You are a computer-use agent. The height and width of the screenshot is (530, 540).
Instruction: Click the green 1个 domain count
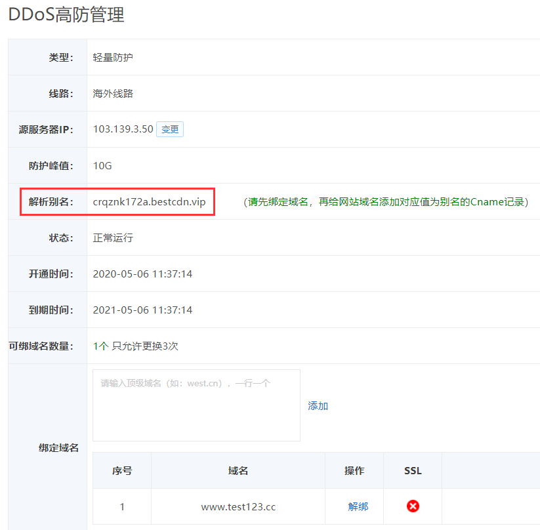tap(100, 346)
